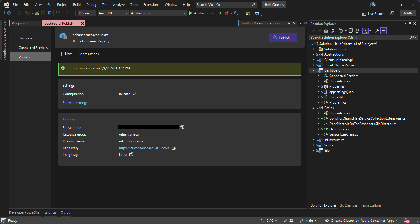This screenshot has height=224, width=420.
Task: Open the orleansonacaacr.azurecr.io repository link
Action: tap(144, 148)
